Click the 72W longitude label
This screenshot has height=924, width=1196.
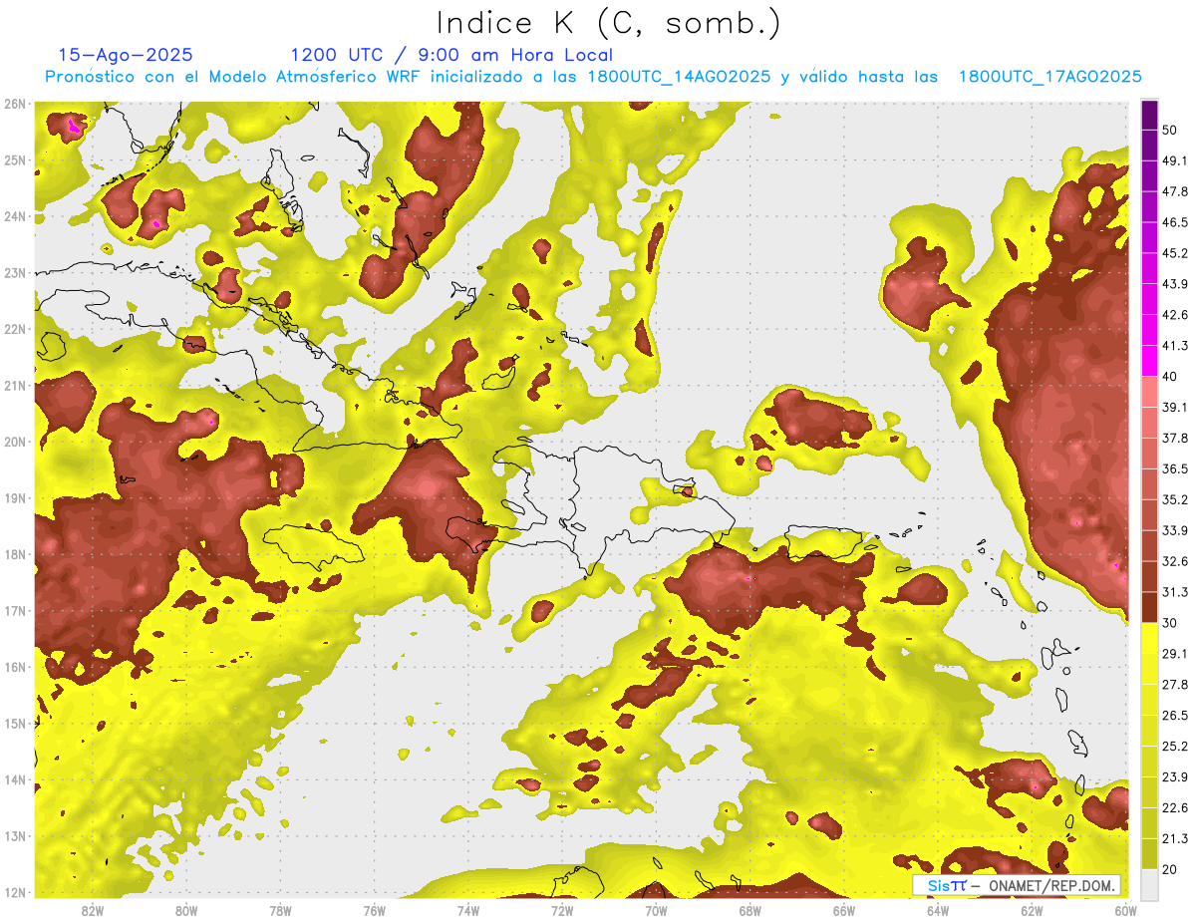coord(562,910)
